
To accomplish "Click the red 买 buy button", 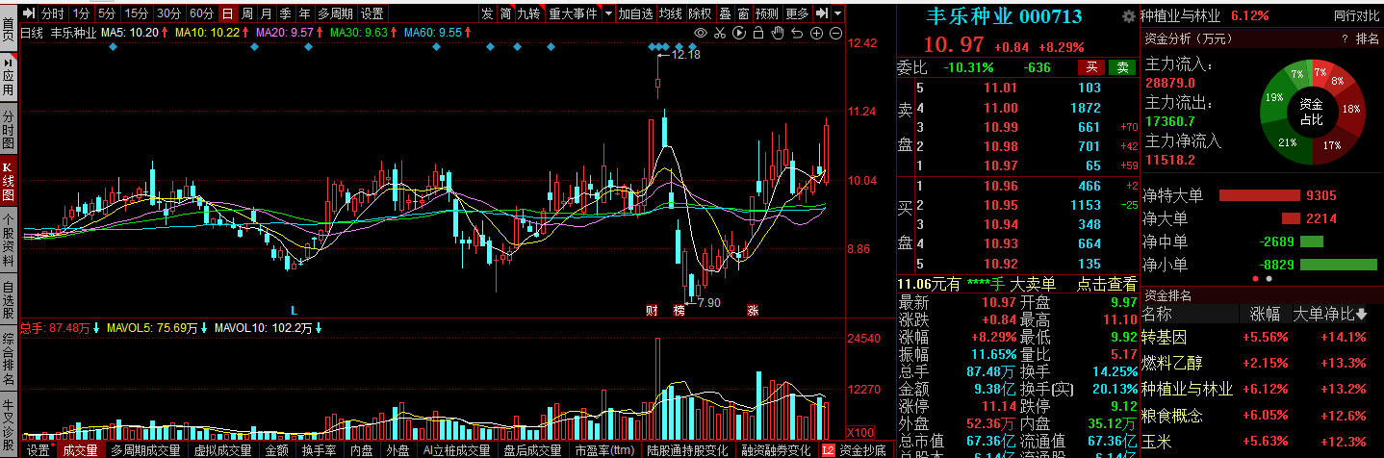I will click(1091, 67).
